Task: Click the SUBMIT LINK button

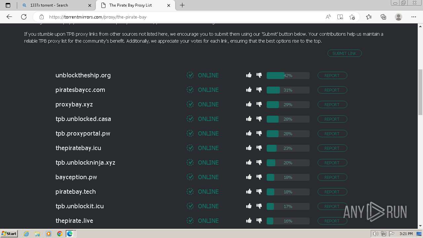Action: point(344,53)
